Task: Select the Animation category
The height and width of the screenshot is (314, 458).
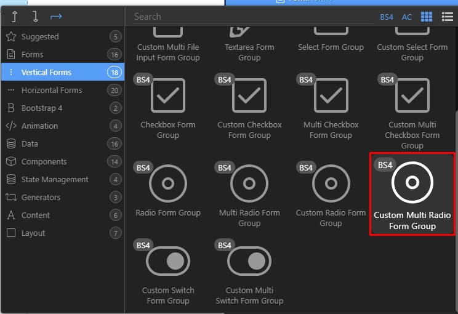Action: pyautogui.click(x=39, y=126)
